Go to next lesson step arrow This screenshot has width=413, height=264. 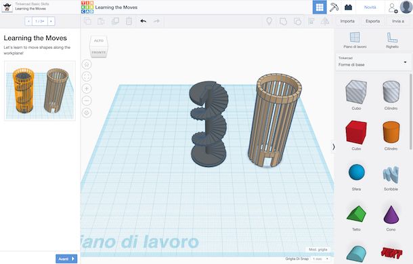point(51,21)
